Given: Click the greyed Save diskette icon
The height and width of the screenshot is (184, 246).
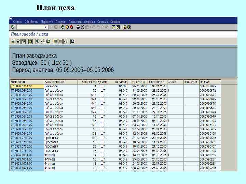Looking at the screenshot, I should tap(56, 27).
